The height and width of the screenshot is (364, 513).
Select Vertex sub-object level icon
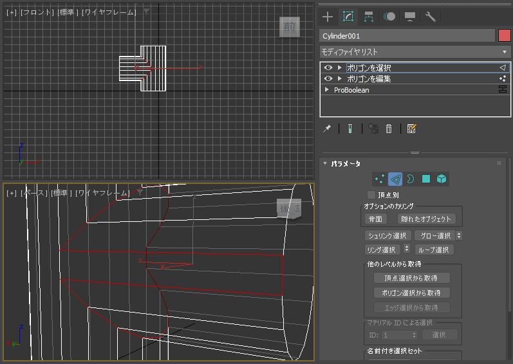point(380,179)
